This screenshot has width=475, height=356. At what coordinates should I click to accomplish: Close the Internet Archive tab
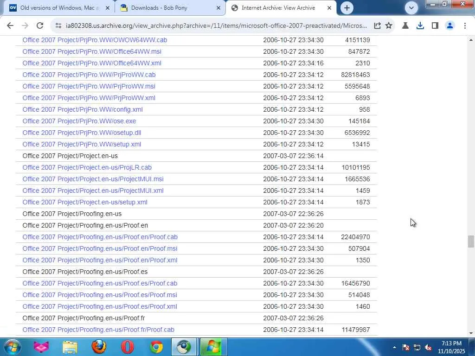click(329, 8)
